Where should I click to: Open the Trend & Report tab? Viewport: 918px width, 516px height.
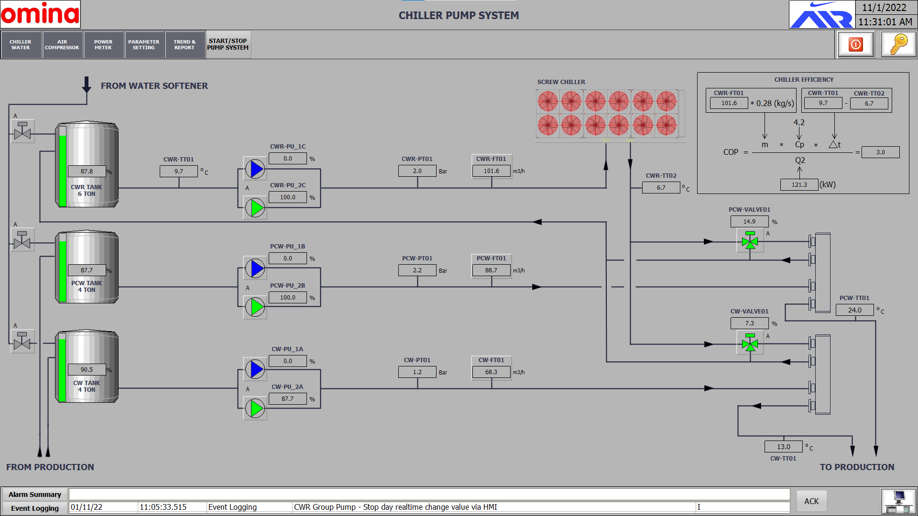(185, 44)
